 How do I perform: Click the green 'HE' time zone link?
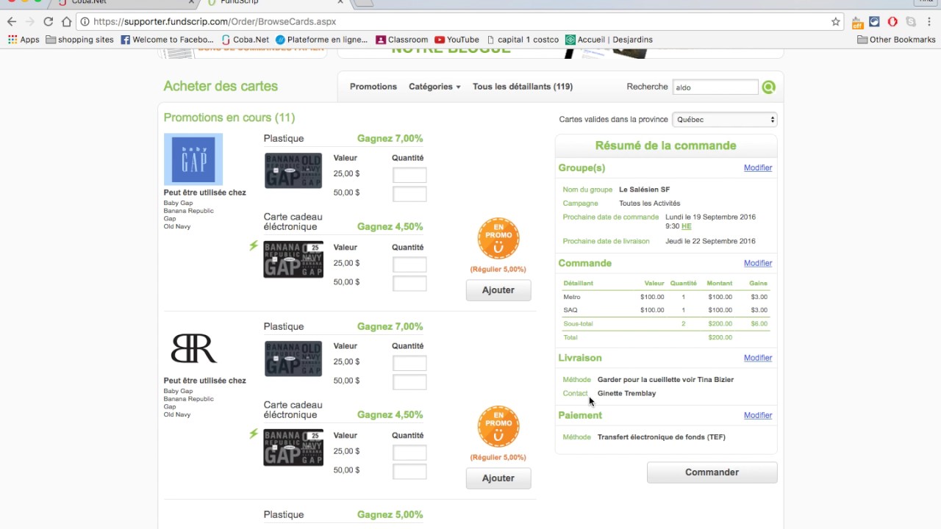[686, 226]
